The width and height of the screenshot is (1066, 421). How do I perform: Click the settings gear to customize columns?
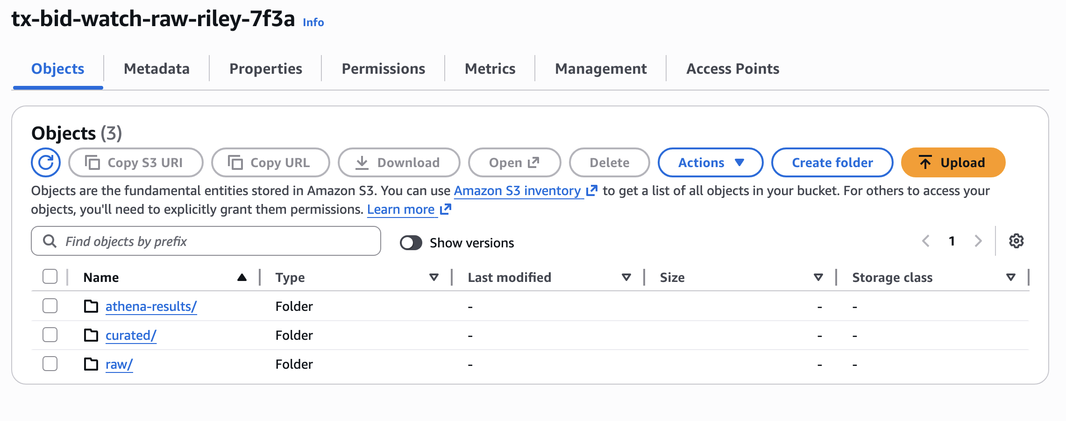pos(1016,241)
